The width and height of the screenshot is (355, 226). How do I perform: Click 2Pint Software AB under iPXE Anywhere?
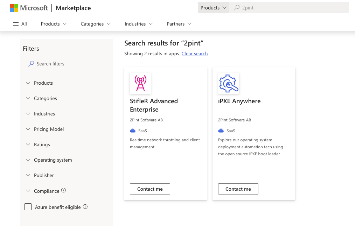point(235,120)
